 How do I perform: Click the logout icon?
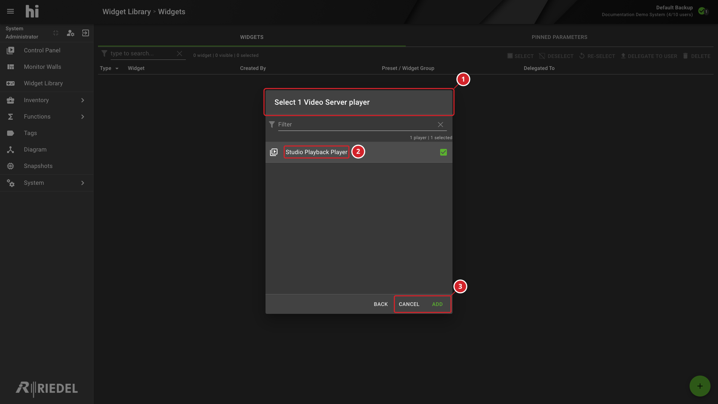86,33
